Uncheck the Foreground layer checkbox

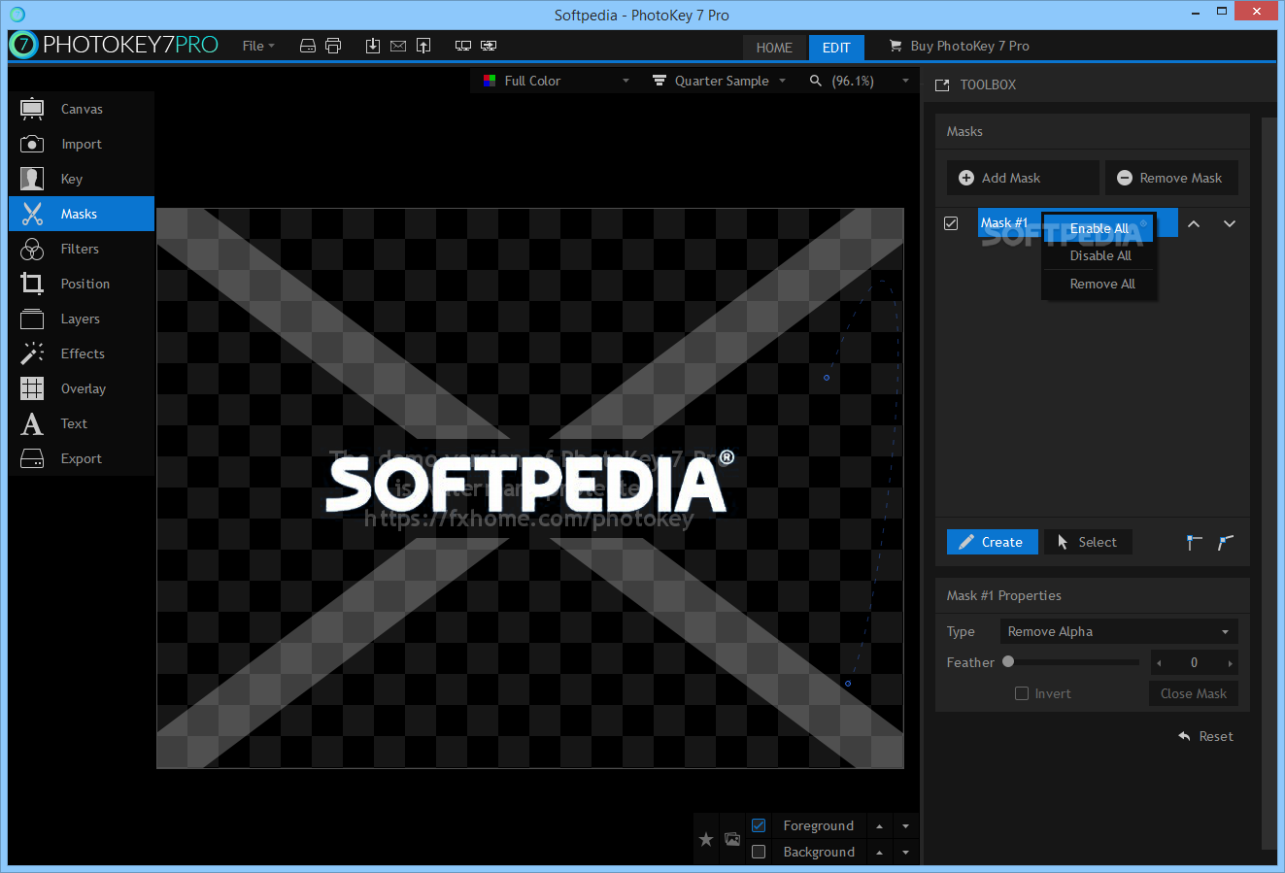759,825
